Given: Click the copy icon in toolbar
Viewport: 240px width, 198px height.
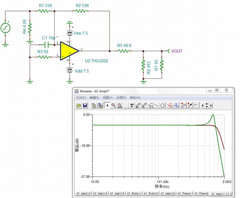Looking at the screenshot, I should pos(94,106).
